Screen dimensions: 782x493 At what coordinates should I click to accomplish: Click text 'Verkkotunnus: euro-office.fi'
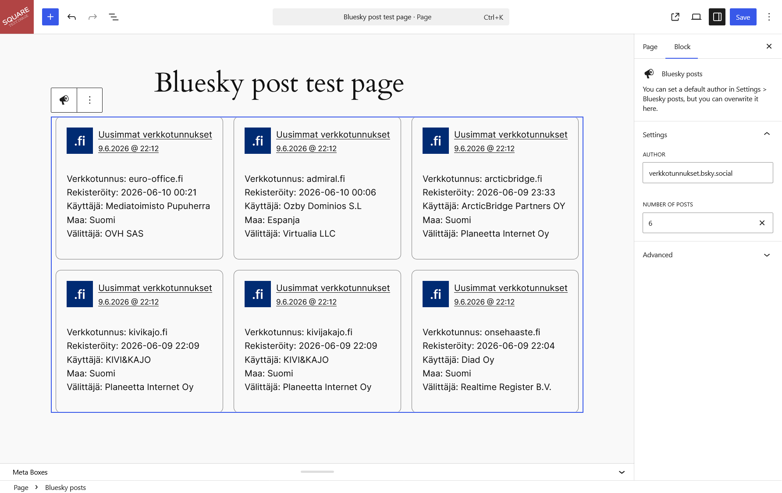pos(125,179)
